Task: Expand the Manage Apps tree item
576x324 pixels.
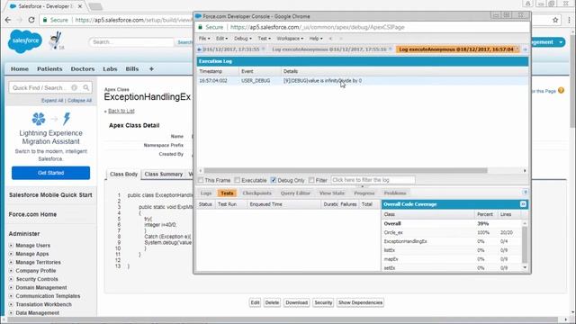Action: 11,254
